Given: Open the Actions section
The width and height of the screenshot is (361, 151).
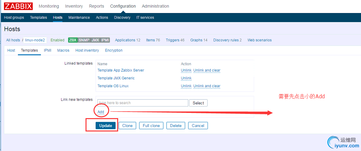Looking at the screenshot, I should (x=102, y=18).
